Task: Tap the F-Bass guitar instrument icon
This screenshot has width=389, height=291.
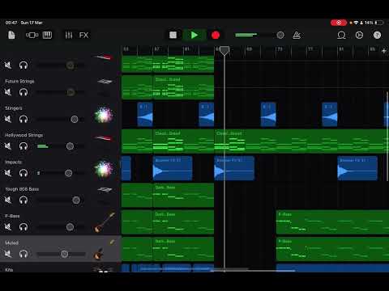Action: [105, 222]
